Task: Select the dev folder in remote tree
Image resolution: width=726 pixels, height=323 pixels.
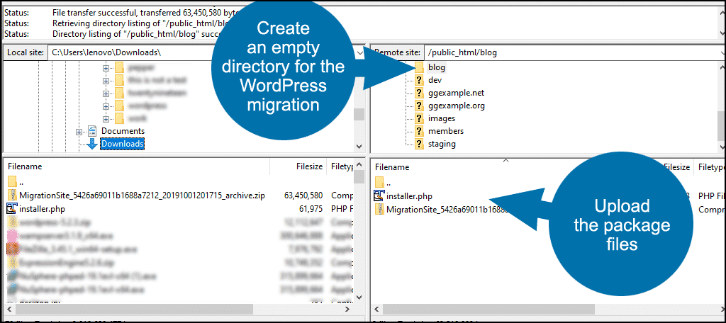Action: point(435,80)
